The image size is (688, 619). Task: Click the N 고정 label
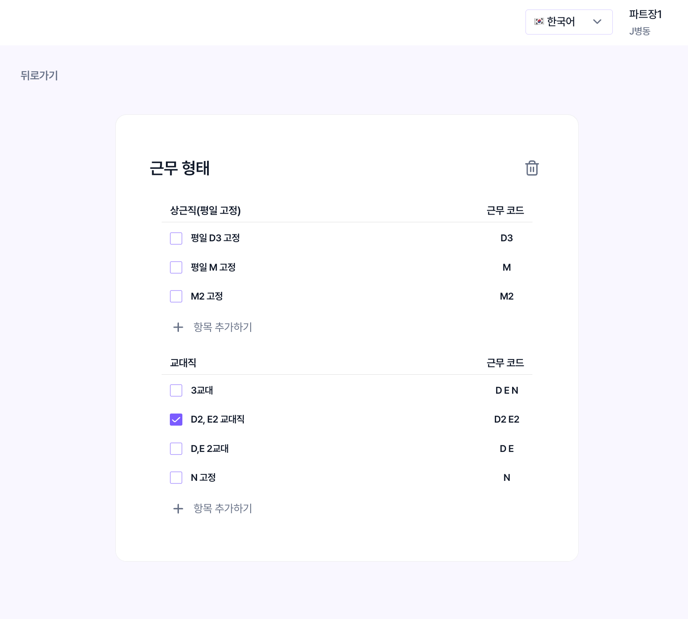[x=203, y=477]
